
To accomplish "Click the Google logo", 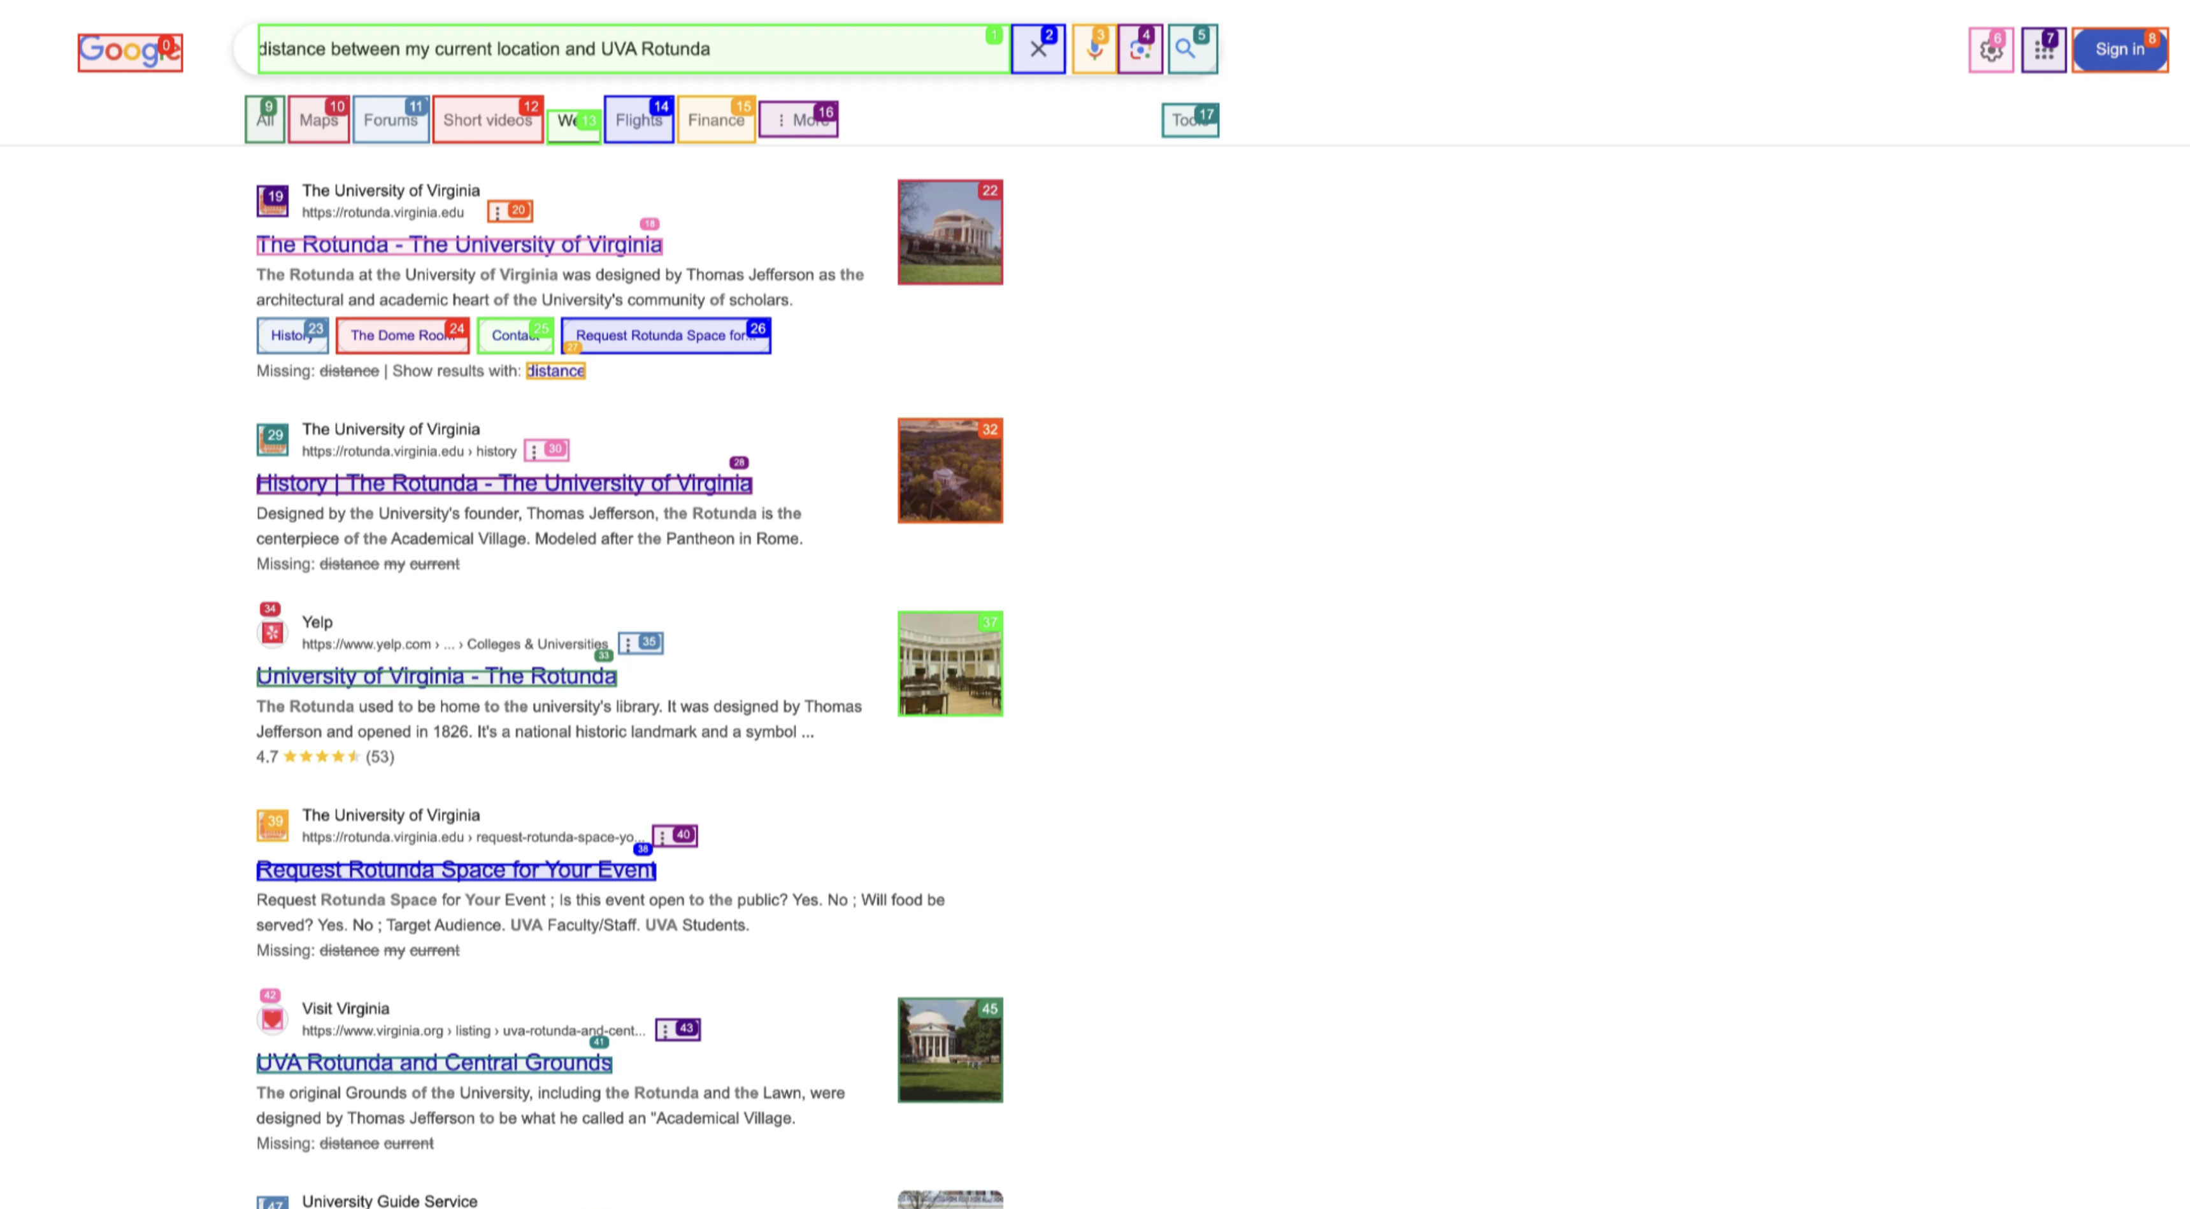I will click(129, 52).
